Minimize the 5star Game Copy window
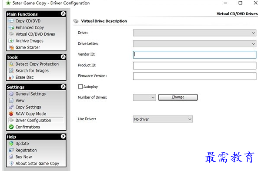 tap(225, 3)
